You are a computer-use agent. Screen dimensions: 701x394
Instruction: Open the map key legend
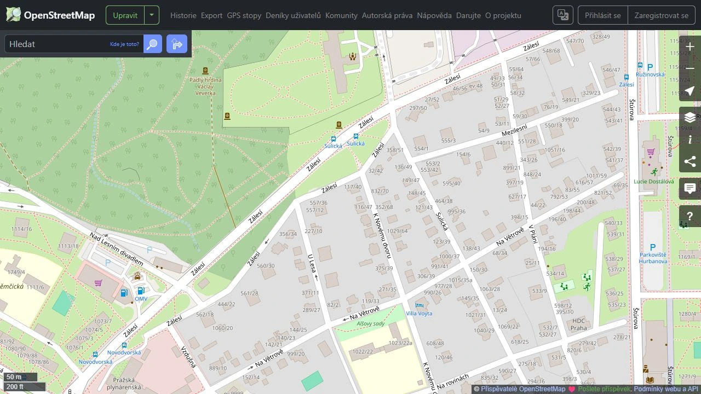click(690, 140)
